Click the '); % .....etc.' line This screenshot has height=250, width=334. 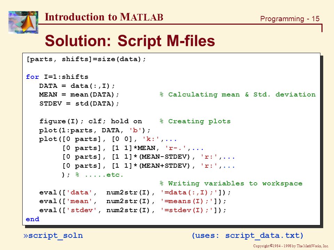coord(93,175)
